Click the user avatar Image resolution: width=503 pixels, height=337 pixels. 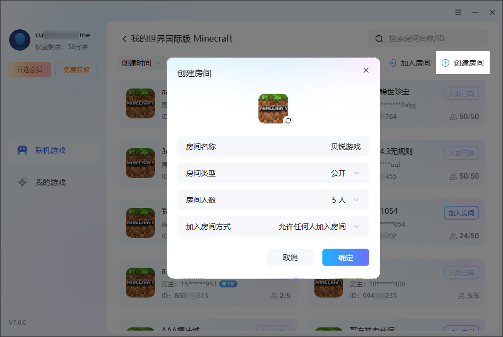coord(20,40)
